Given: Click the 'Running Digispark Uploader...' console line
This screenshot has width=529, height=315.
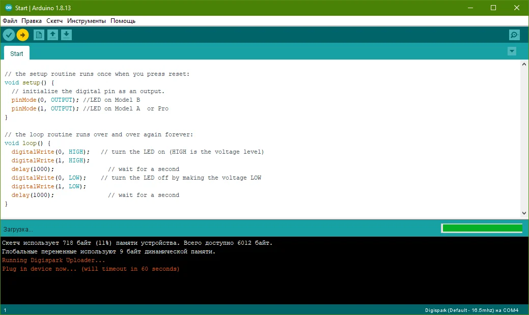Looking at the screenshot, I should pyautogui.click(x=53, y=261).
